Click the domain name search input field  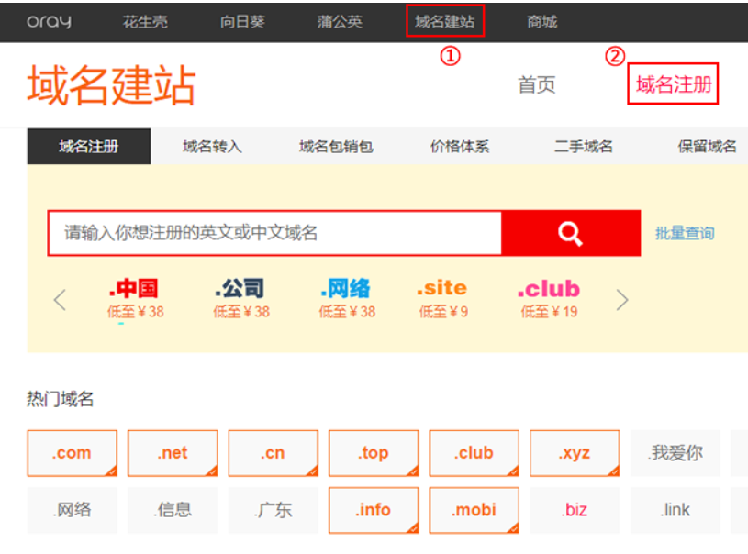coord(274,234)
